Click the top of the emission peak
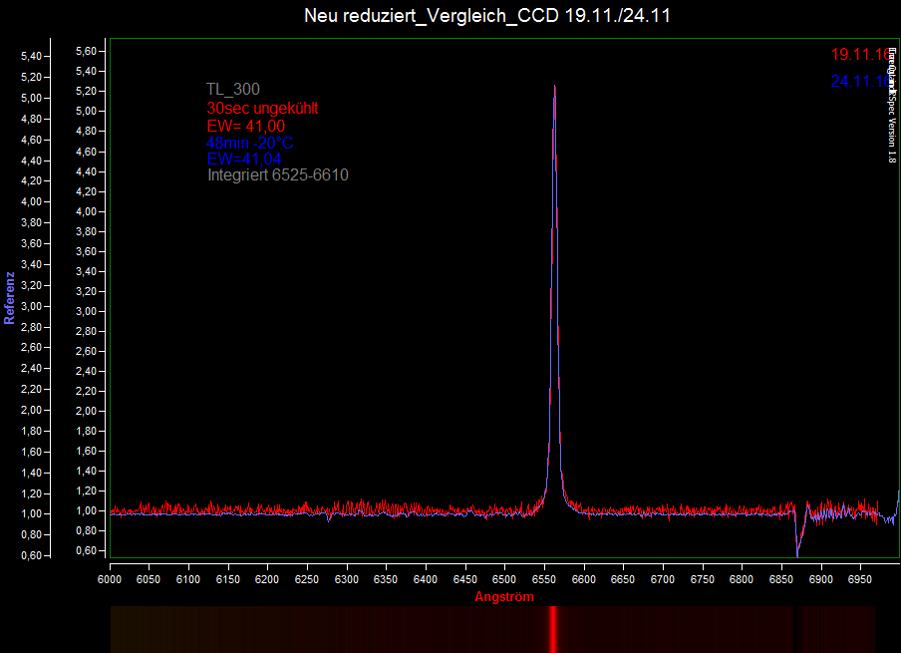Screen dimensions: 901x653 554,88
